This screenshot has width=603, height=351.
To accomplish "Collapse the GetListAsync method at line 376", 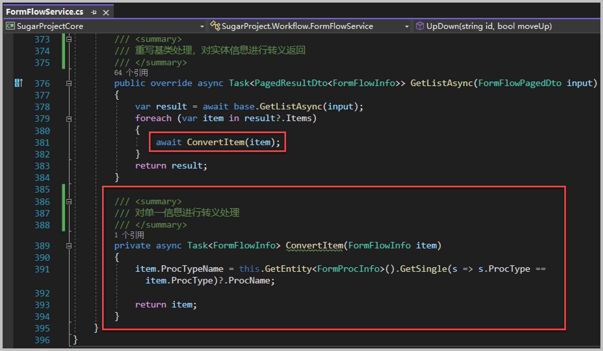I will [x=69, y=83].
